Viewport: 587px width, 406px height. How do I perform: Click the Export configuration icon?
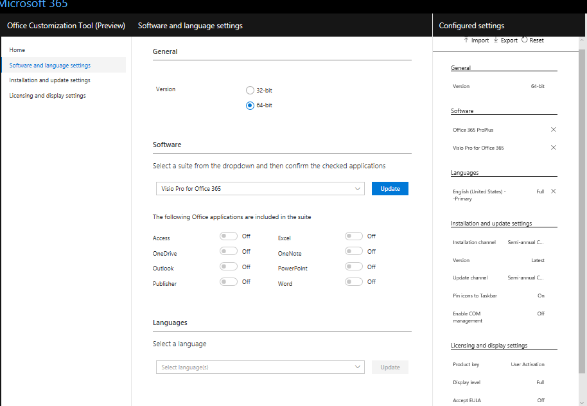496,40
